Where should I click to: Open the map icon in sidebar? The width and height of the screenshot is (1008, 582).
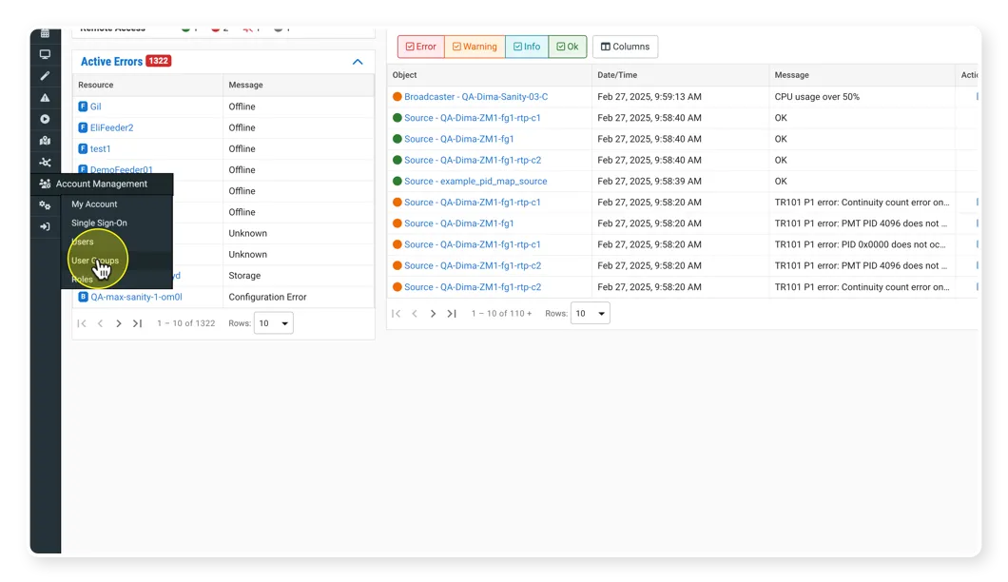pyautogui.click(x=45, y=141)
